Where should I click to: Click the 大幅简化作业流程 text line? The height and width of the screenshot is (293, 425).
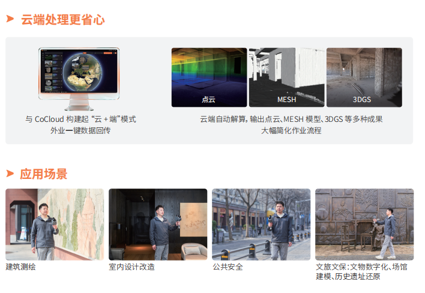(291, 130)
